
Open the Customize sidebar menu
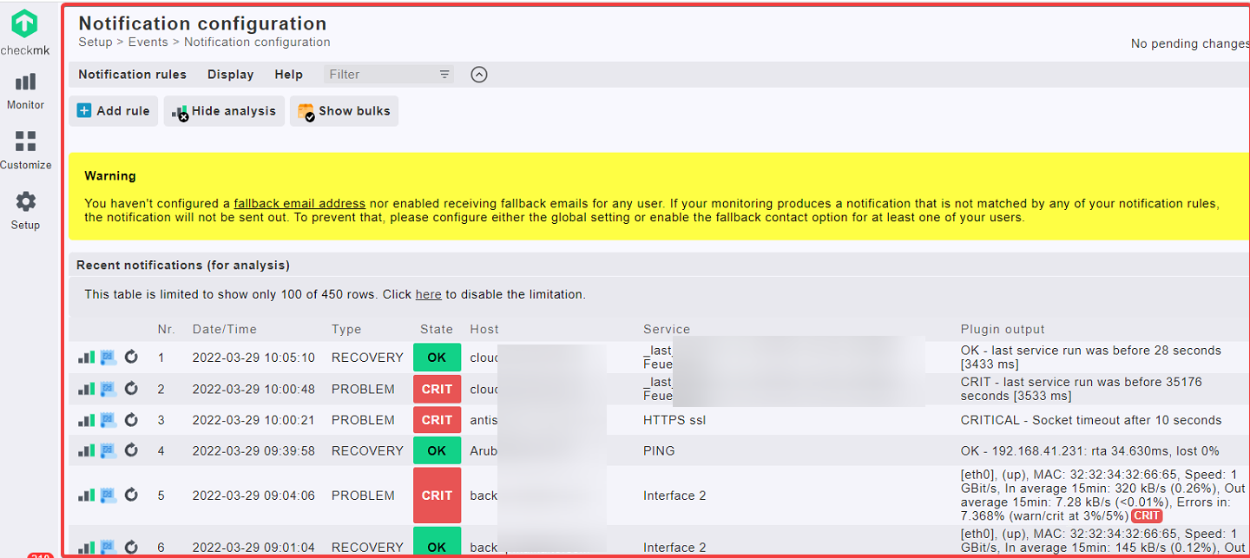[25, 151]
